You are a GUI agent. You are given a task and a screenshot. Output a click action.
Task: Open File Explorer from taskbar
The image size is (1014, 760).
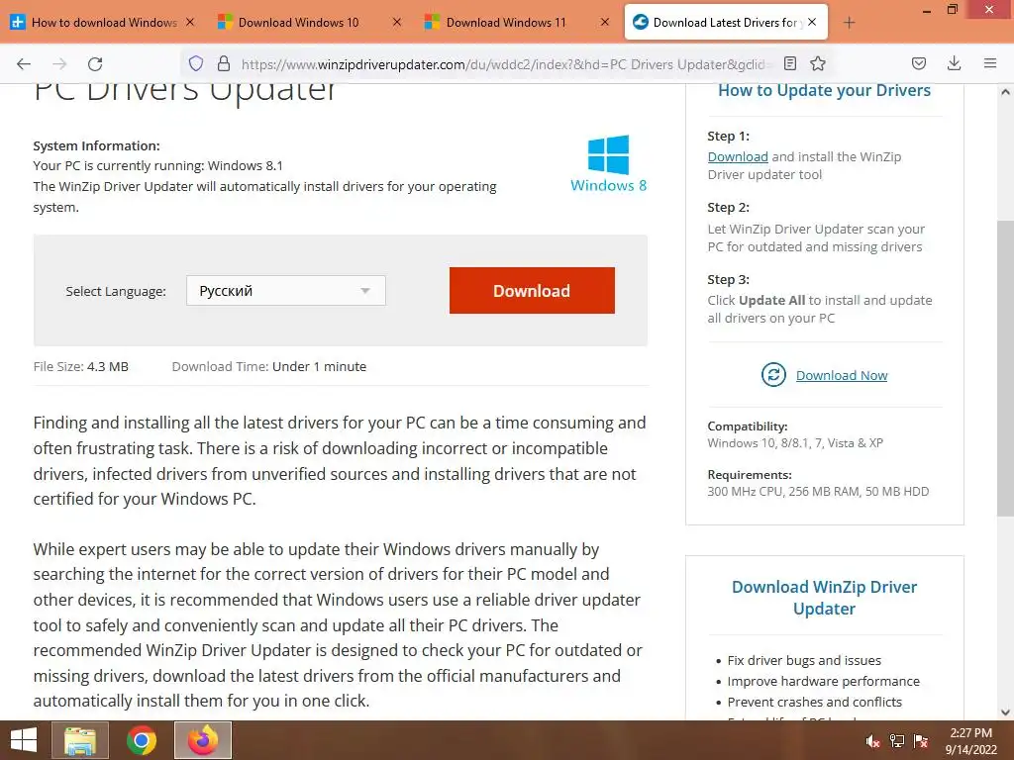point(80,740)
